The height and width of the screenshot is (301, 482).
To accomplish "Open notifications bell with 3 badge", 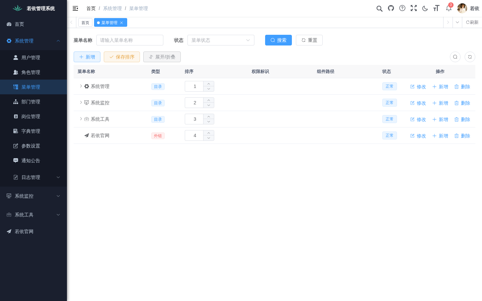I will pos(449,8).
